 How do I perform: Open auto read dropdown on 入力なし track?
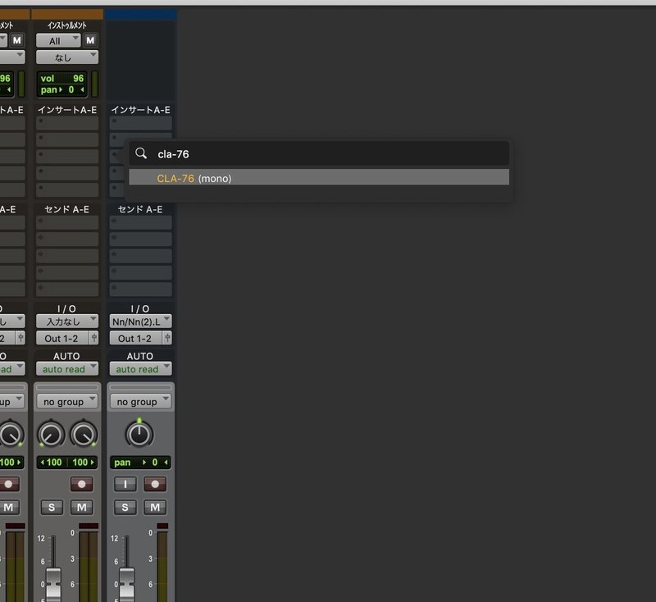pyautogui.click(x=67, y=368)
